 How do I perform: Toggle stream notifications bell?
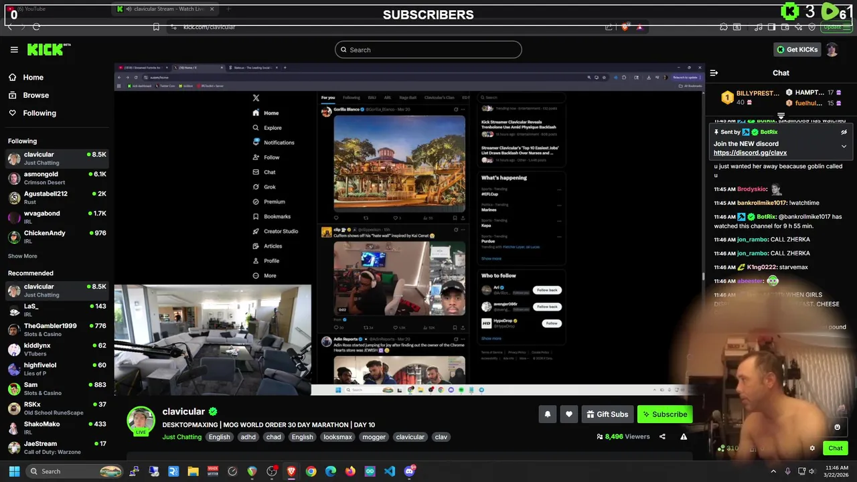[x=547, y=414]
